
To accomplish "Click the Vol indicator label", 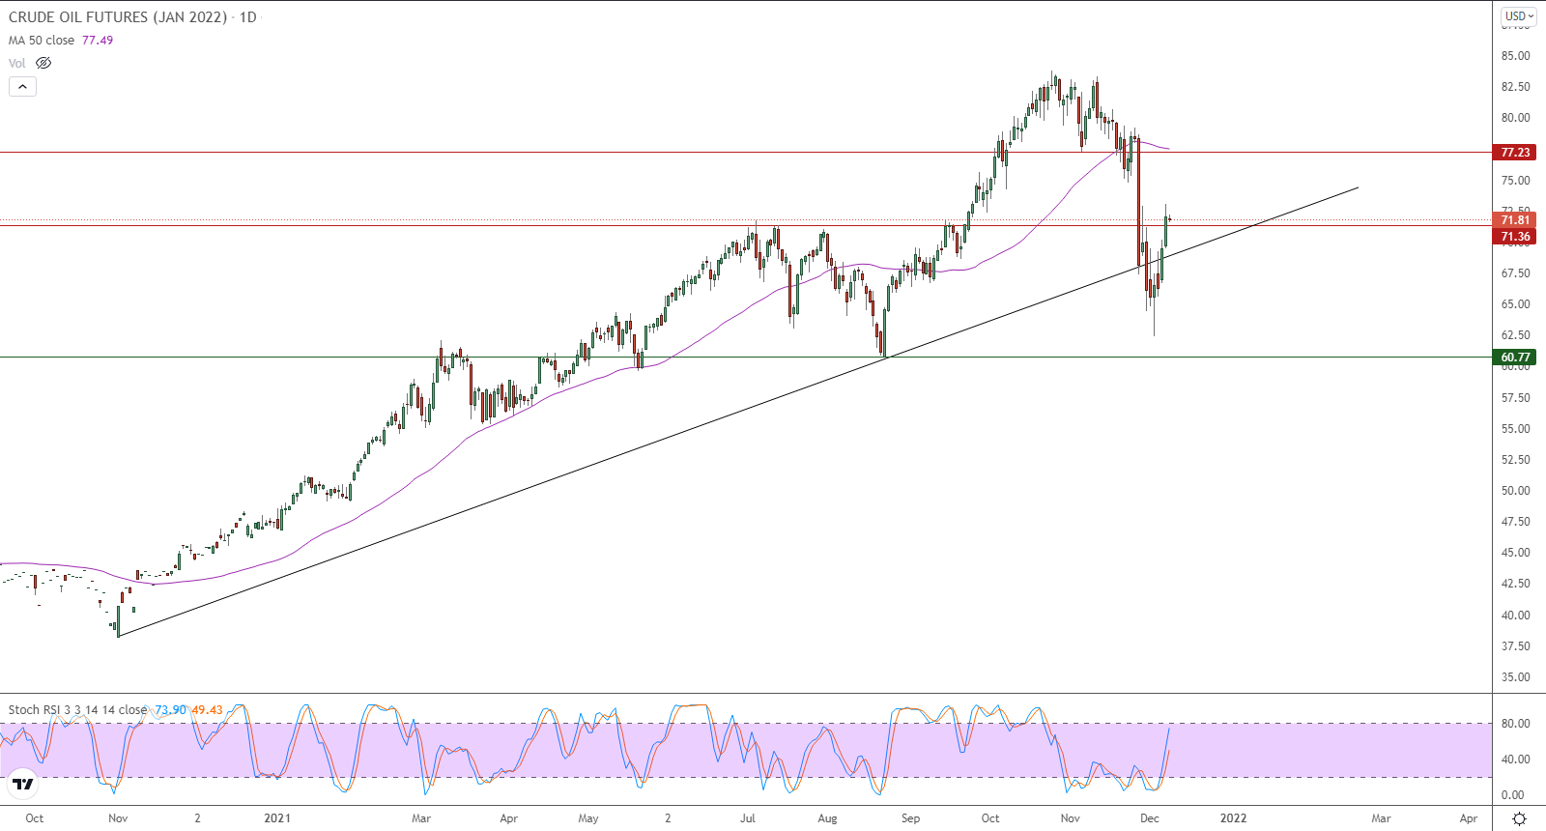I will [17, 63].
